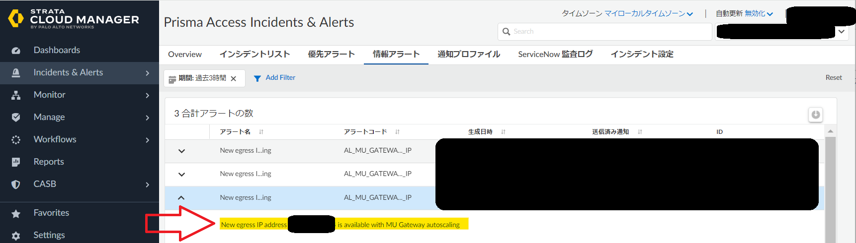Viewport: 856px width, 243px height.
Task: Click the CASB shield icon
Action: [x=16, y=184]
